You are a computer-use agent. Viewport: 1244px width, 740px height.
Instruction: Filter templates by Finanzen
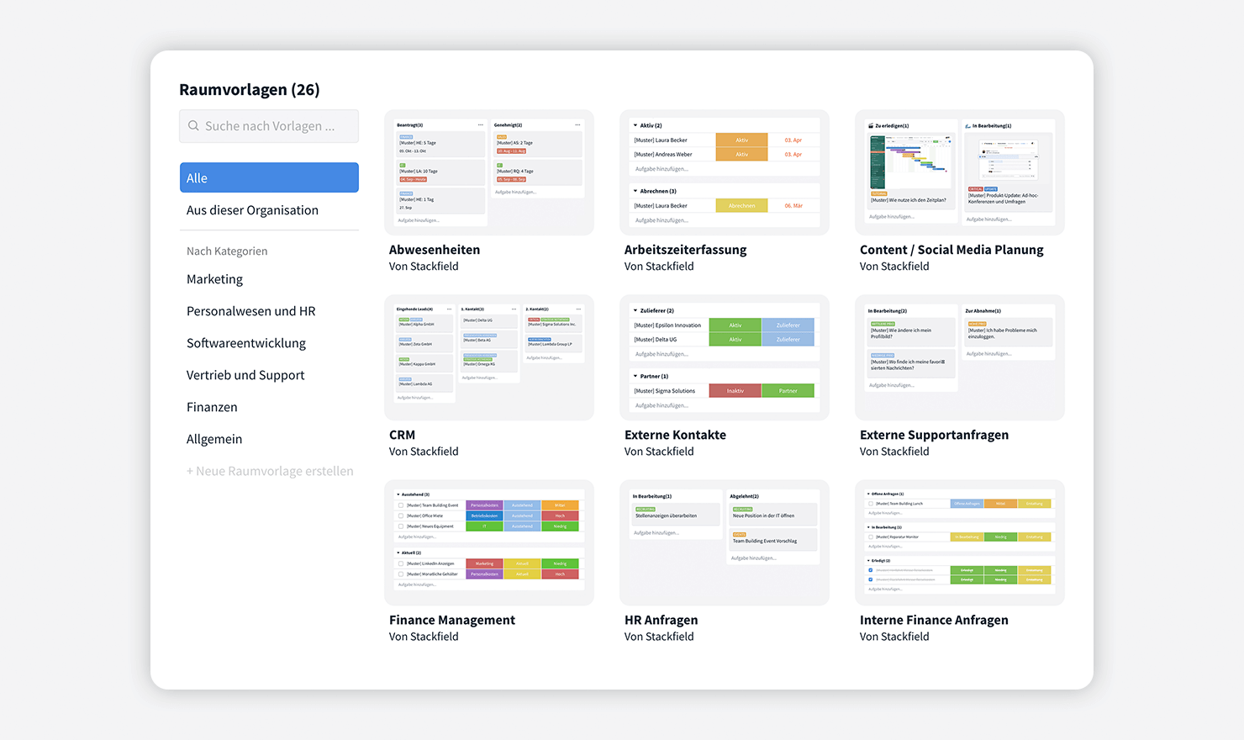tap(212, 407)
